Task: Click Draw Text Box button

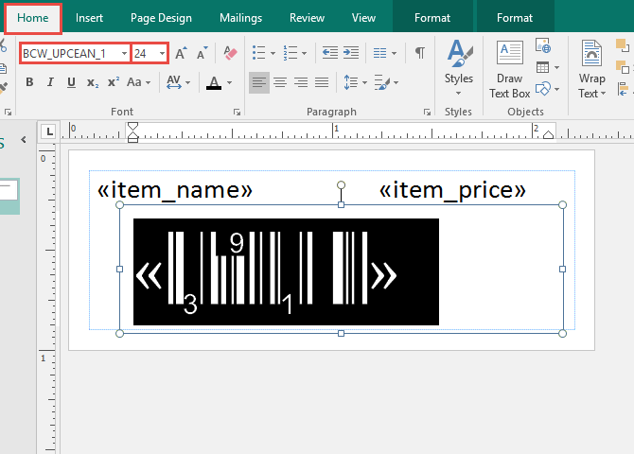Action: (x=509, y=69)
